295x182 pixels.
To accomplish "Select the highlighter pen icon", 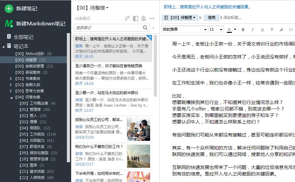I will click(281, 29).
